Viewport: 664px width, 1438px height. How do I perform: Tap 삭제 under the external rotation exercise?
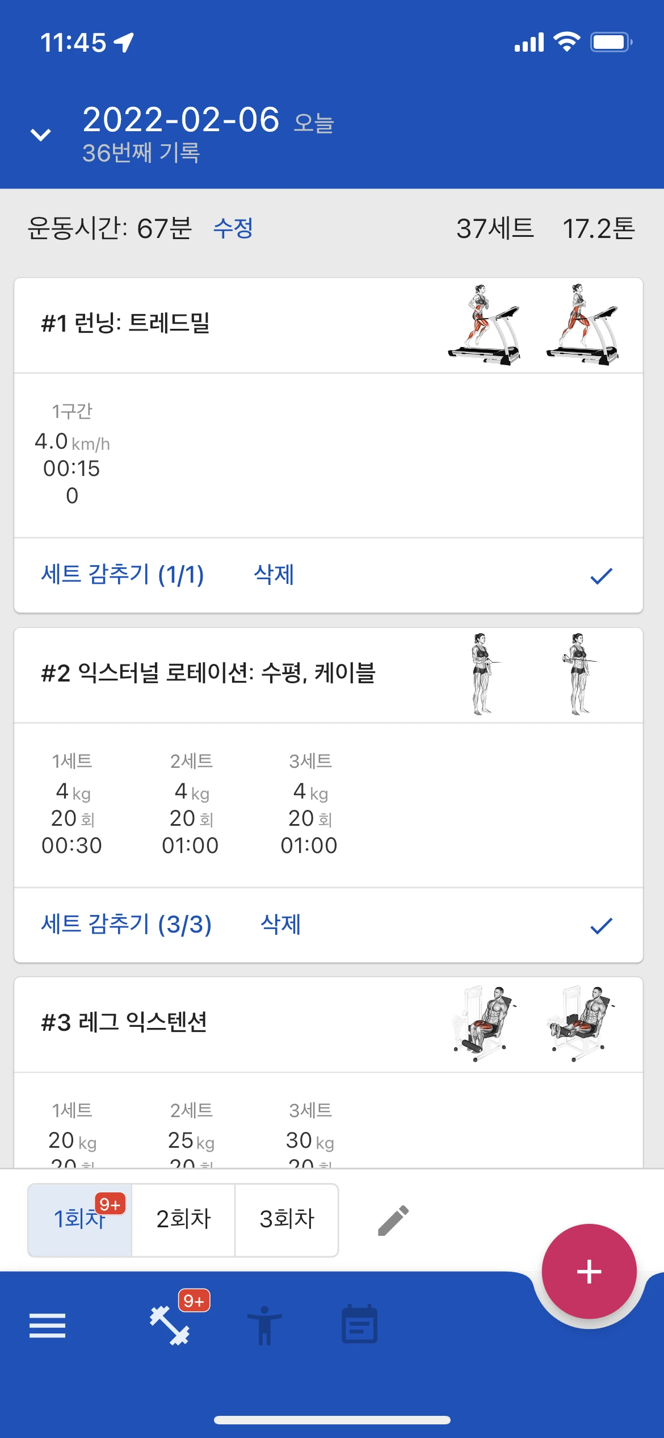click(281, 925)
